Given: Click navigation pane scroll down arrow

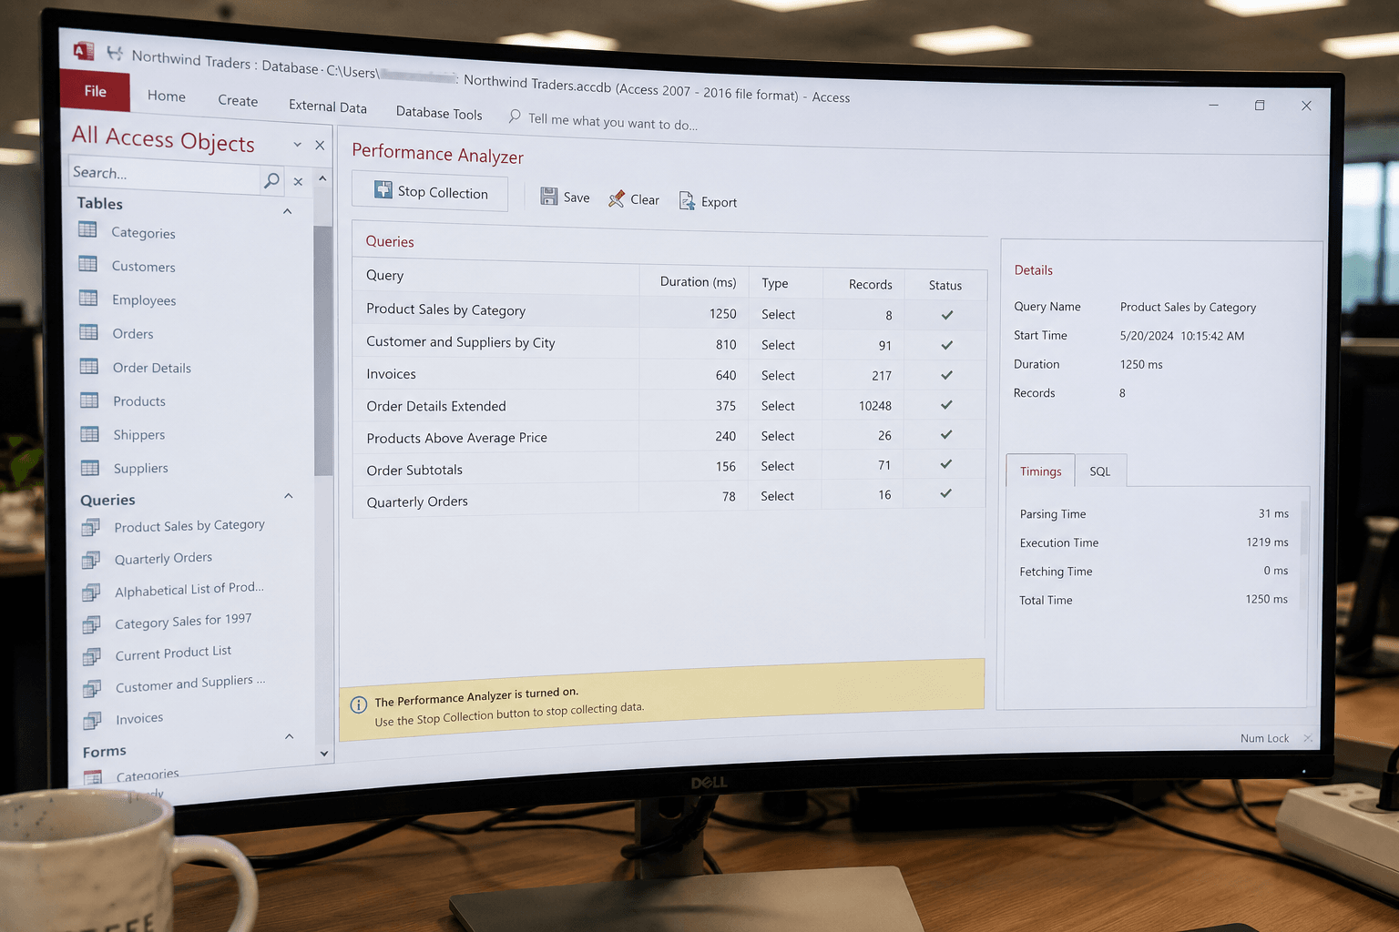Looking at the screenshot, I should coord(323,754).
